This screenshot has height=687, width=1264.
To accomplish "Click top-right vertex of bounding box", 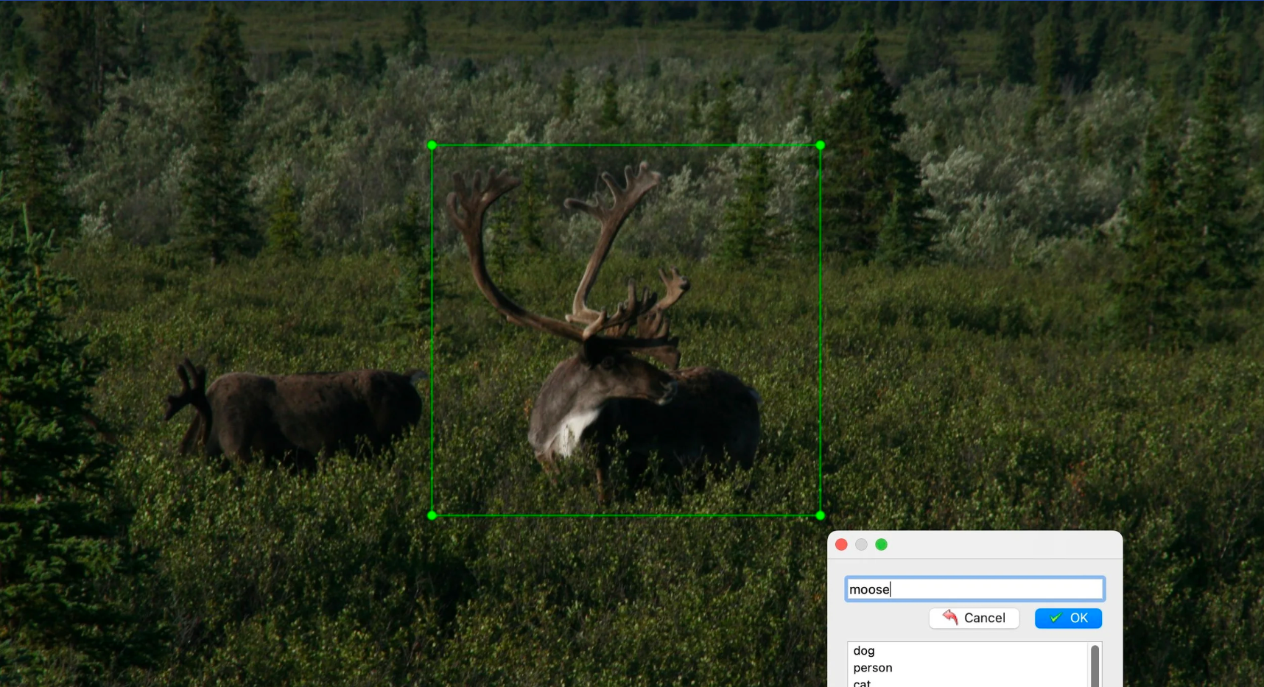I will point(821,145).
